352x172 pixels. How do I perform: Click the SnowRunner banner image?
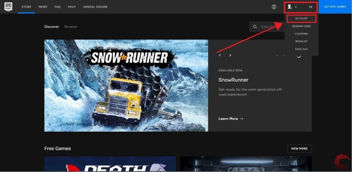(x=126, y=85)
